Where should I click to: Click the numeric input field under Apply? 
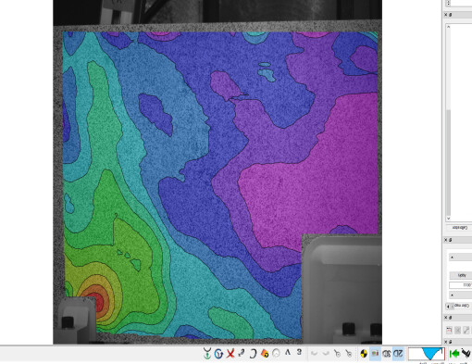(461, 285)
